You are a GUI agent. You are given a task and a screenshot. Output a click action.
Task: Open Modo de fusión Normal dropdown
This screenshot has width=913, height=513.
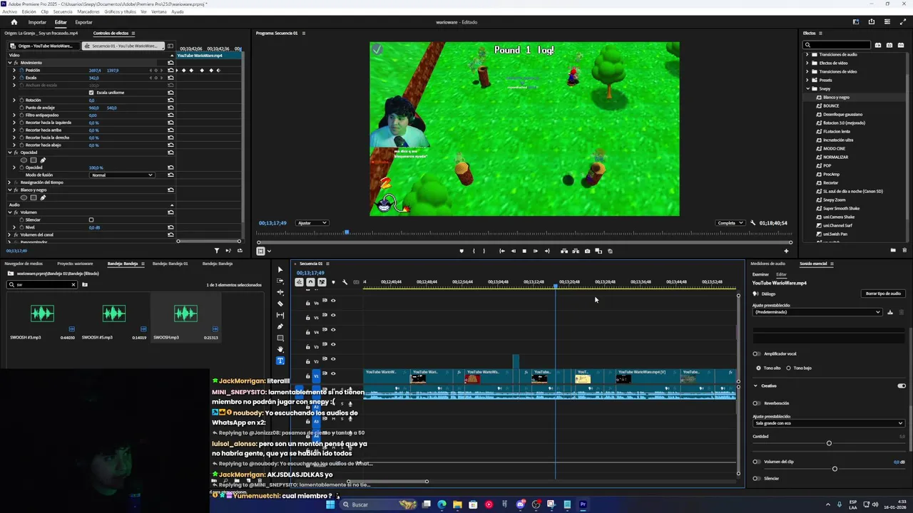[x=122, y=175]
